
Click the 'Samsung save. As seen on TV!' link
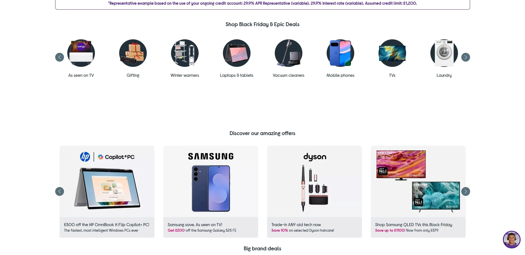tap(195, 225)
